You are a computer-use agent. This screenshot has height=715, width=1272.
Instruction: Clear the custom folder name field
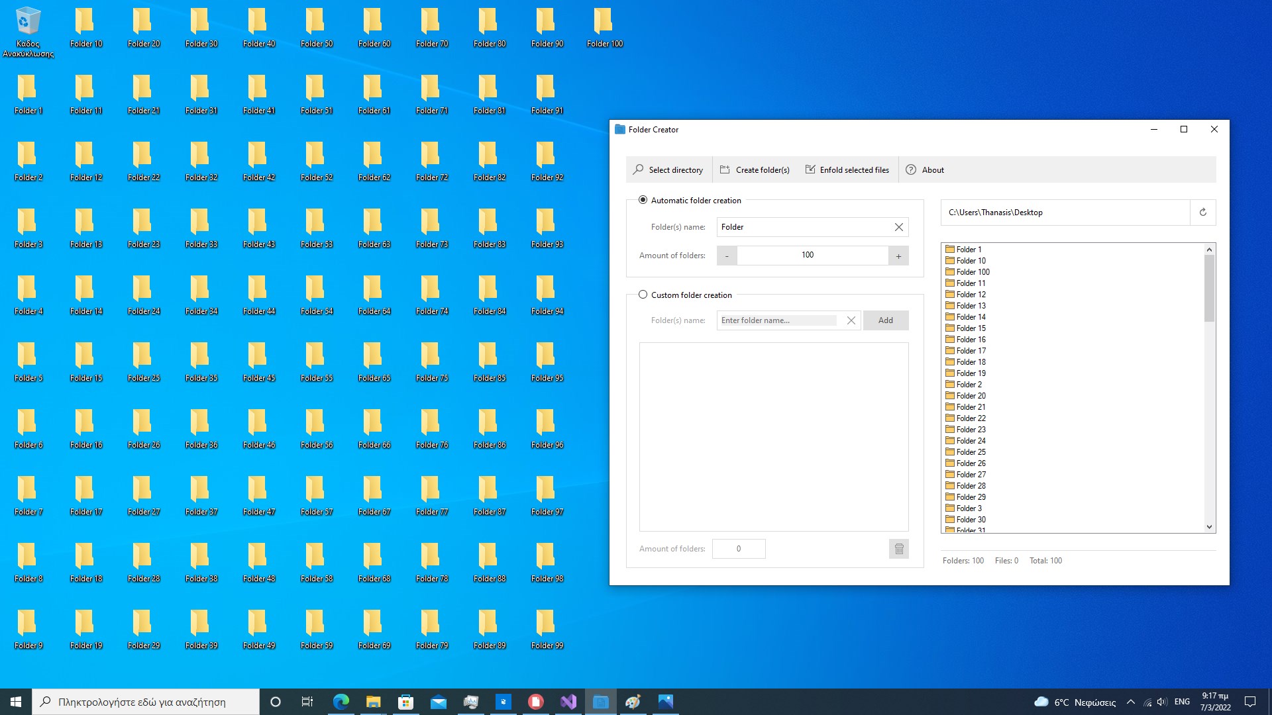click(851, 320)
